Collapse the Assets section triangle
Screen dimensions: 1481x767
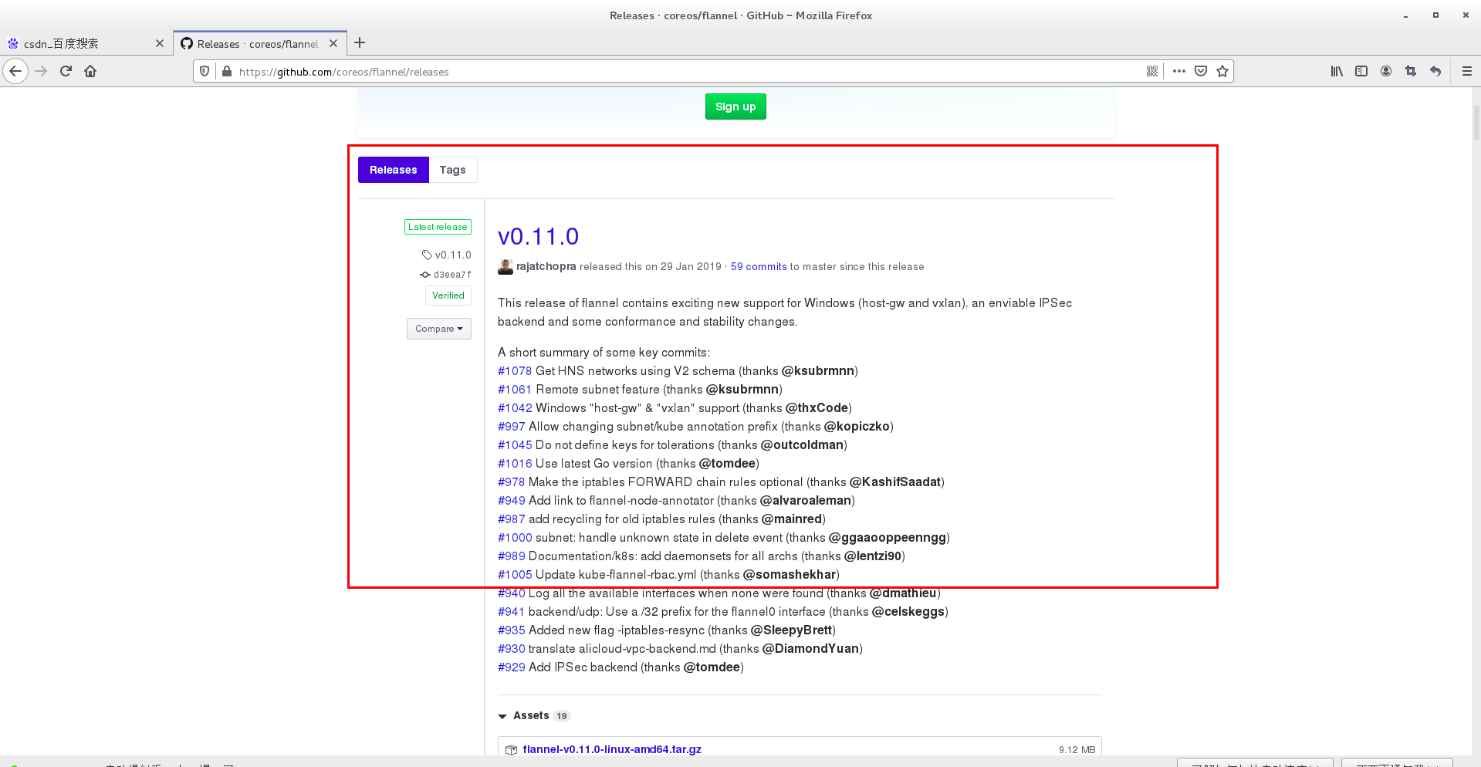click(502, 716)
